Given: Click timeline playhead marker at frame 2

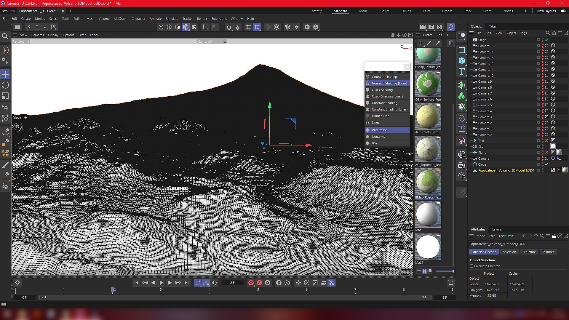Looking at the screenshot, I should point(113,290).
